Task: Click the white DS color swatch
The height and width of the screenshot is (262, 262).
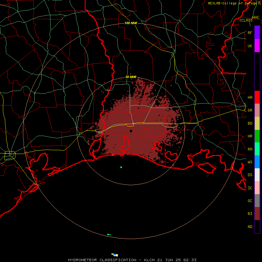Action: tap(257, 175)
